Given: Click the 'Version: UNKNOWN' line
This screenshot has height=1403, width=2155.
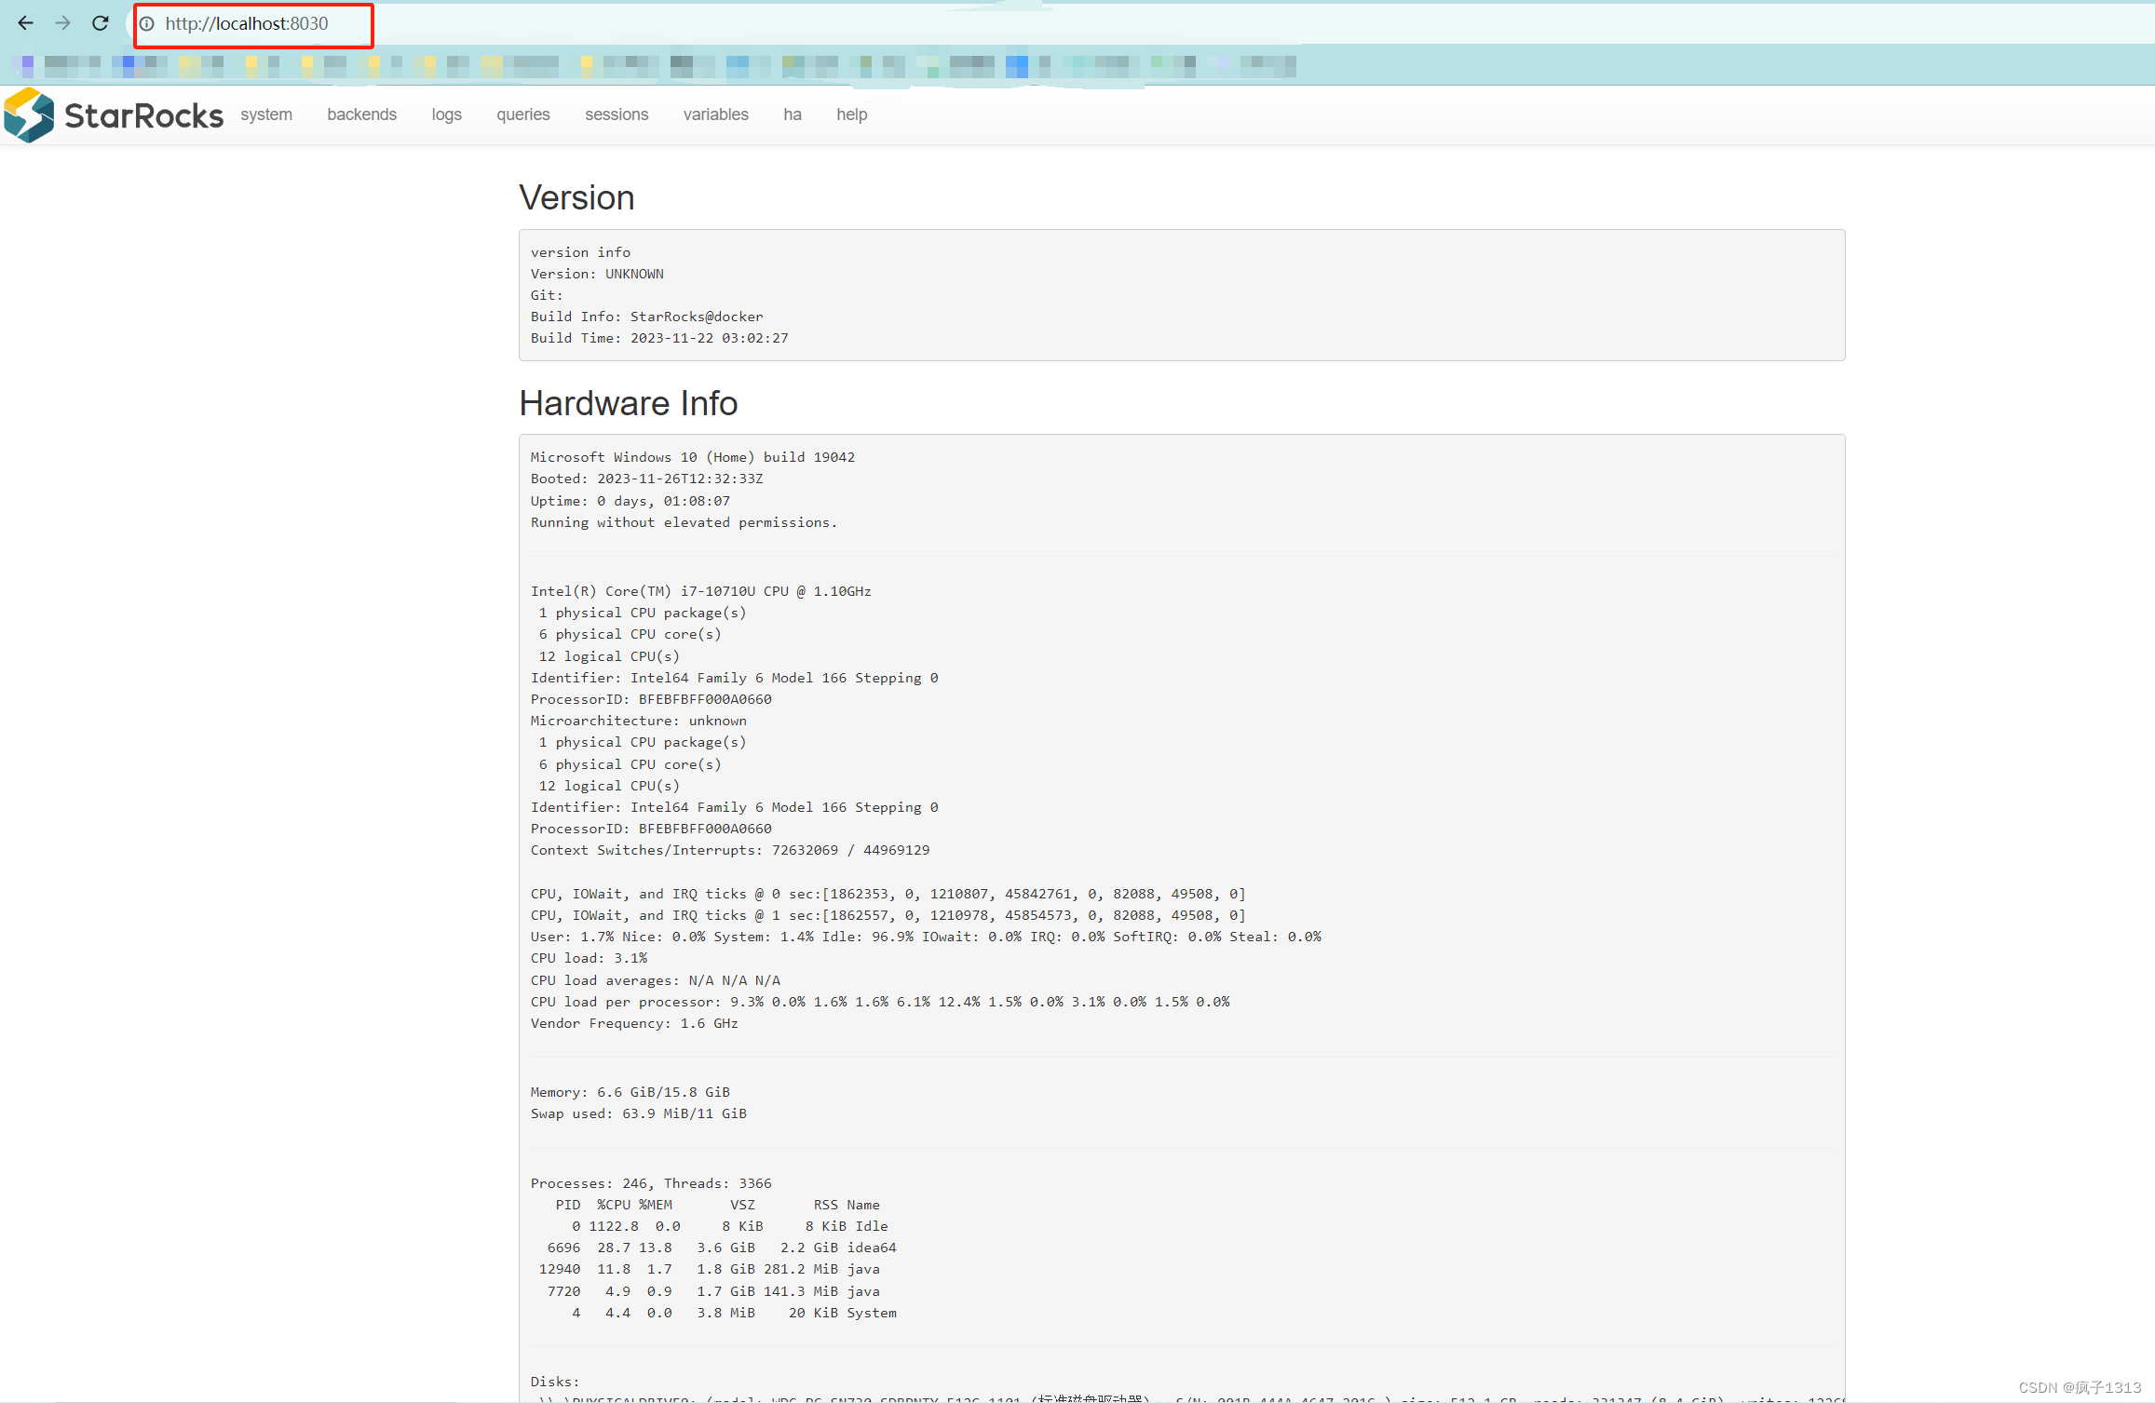Looking at the screenshot, I should coord(597,274).
